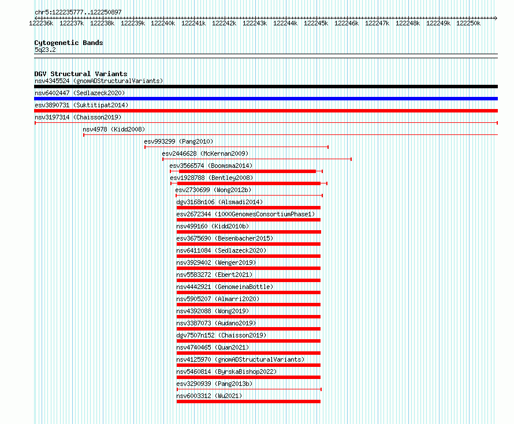This screenshot has width=514, height=424.
Task: Click the nsv5583272 Ebert2021 red bar
Action: click(x=248, y=280)
